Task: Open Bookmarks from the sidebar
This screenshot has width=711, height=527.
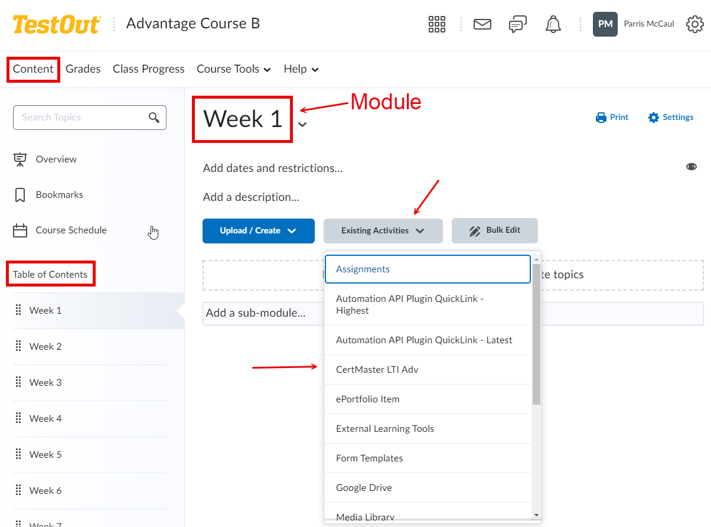Action: 59,194
